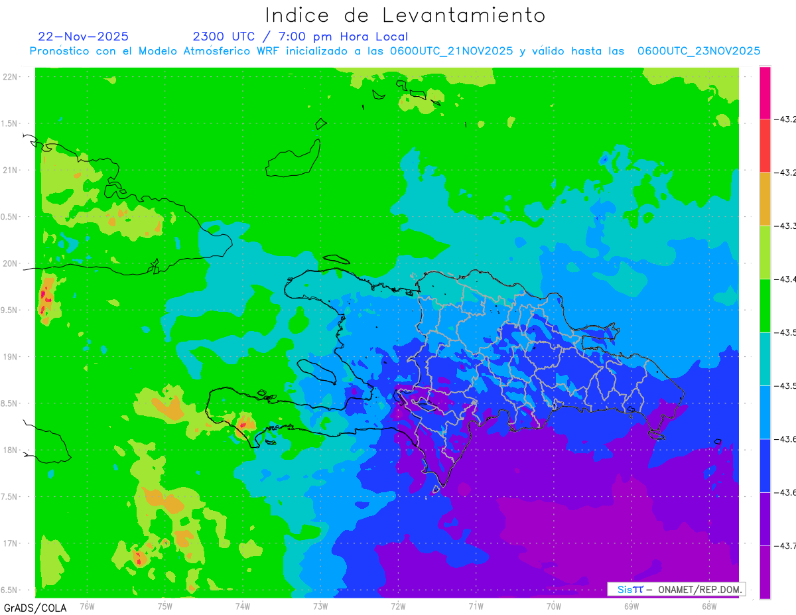Click the title "Indice de Levantamiento"
Image resolution: width=796 pixels, height=615 pixels.
tap(405, 15)
